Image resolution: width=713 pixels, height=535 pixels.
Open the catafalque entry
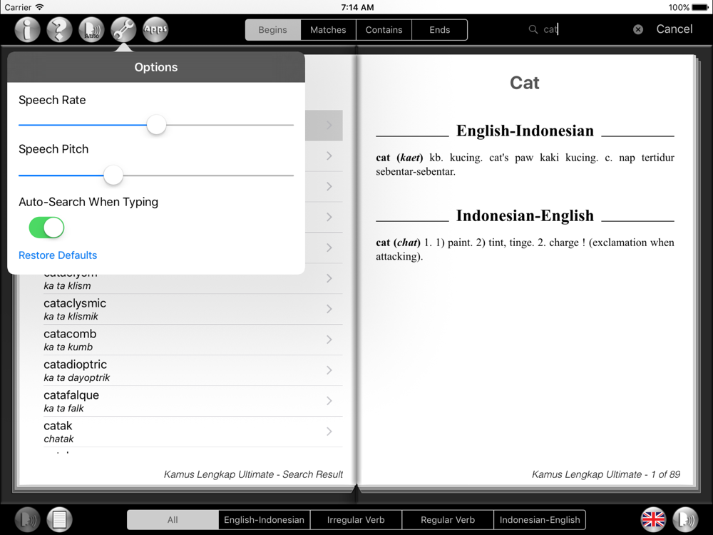pos(193,401)
